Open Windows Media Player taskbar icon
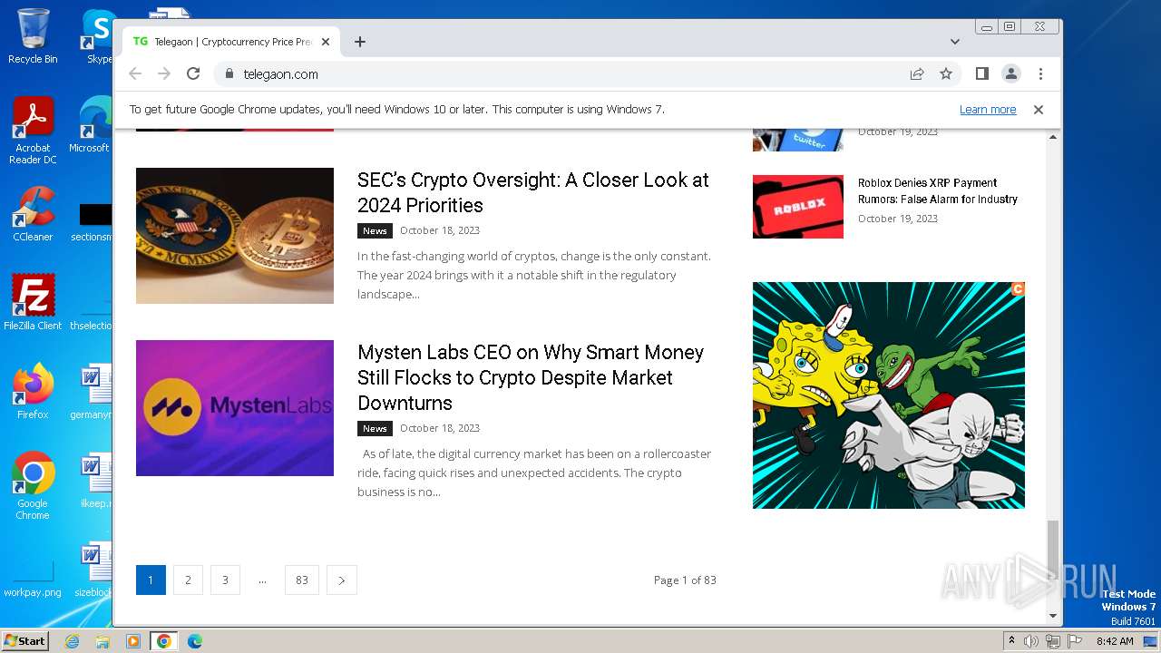 (133, 641)
